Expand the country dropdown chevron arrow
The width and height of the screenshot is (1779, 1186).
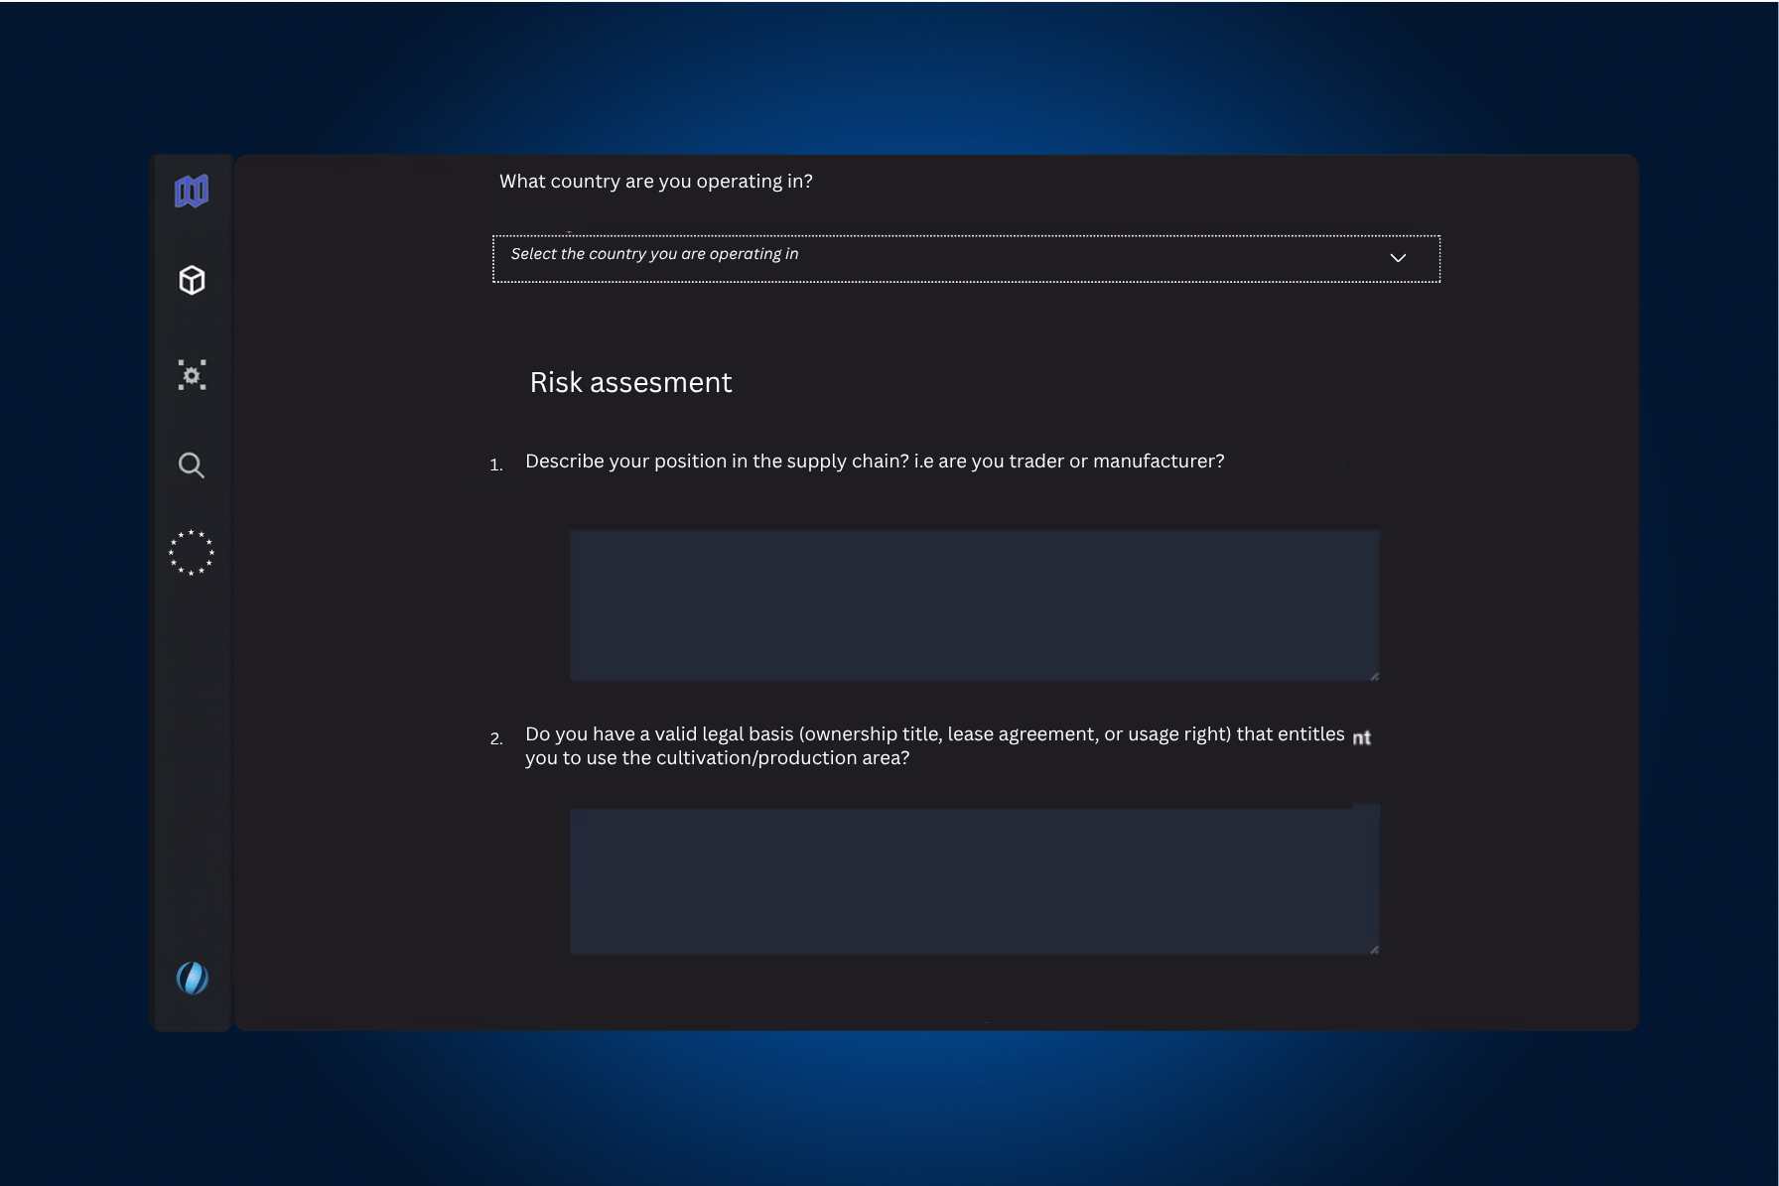click(x=1398, y=258)
